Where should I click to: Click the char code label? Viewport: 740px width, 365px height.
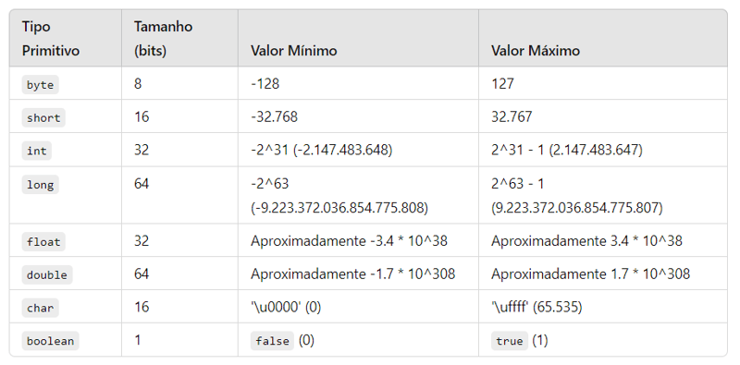coord(40,308)
